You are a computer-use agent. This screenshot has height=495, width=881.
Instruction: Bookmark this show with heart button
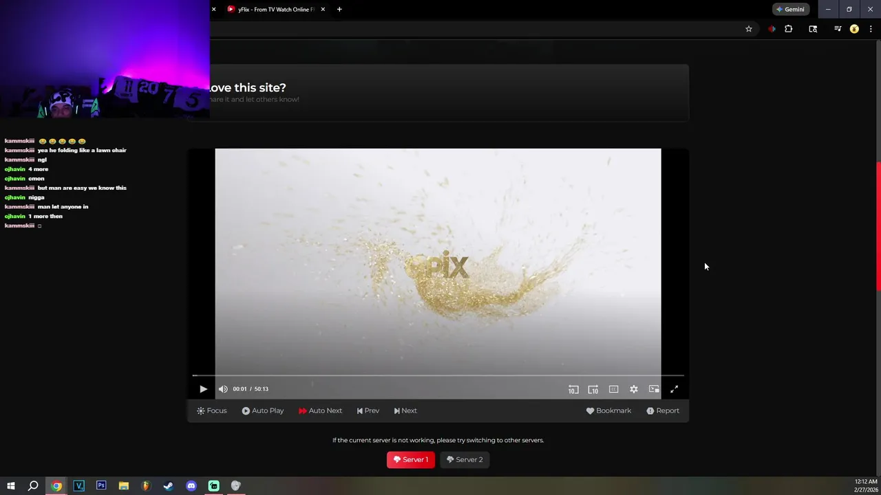point(608,410)
